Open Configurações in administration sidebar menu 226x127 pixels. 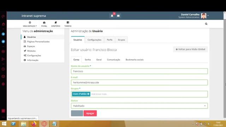pyautogui.click(x=43, y=55)
